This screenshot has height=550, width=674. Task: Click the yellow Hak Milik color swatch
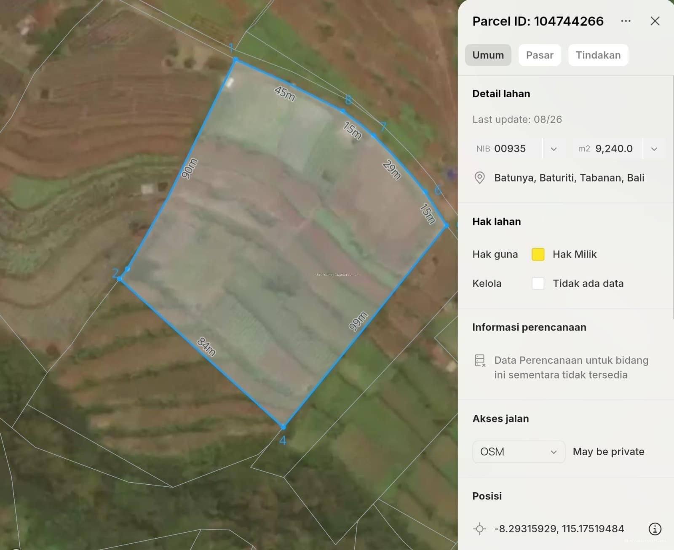(x=538, y=254)
